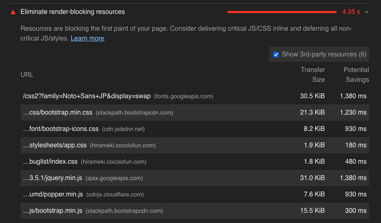Open the css/bootstrap.min.css URL

pos(58,113)
